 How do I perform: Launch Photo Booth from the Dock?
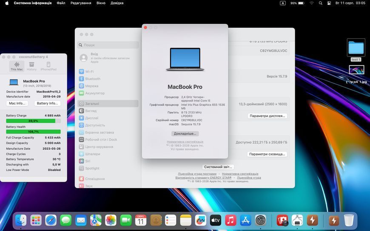(282, 221)
